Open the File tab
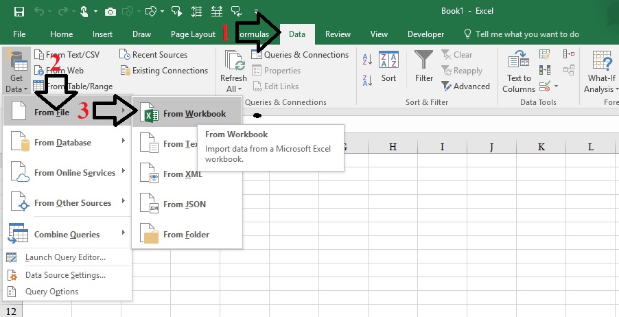Viewport: 619px width, 317px height. click(x=19, y=34)
